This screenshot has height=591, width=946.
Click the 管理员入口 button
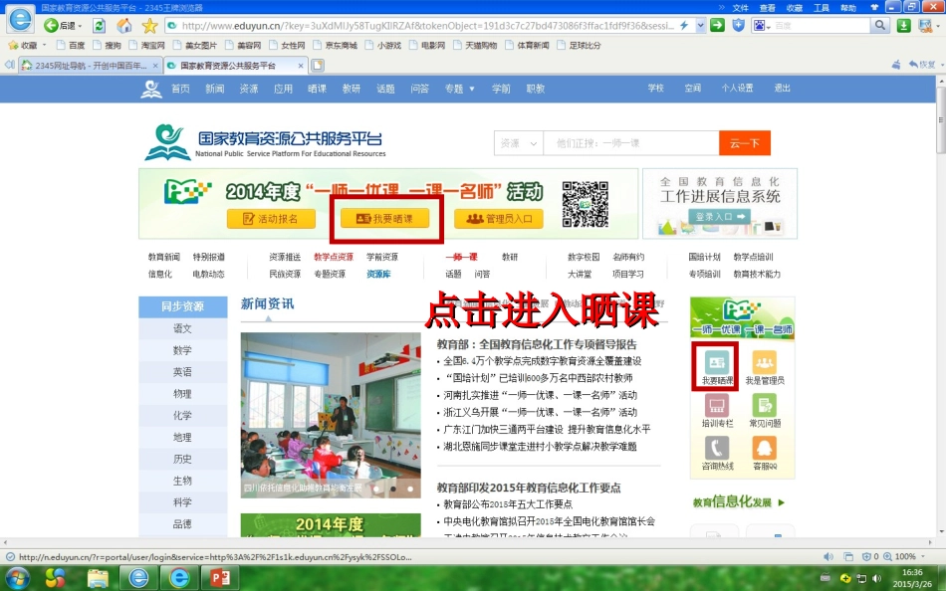tap(500, 218)
